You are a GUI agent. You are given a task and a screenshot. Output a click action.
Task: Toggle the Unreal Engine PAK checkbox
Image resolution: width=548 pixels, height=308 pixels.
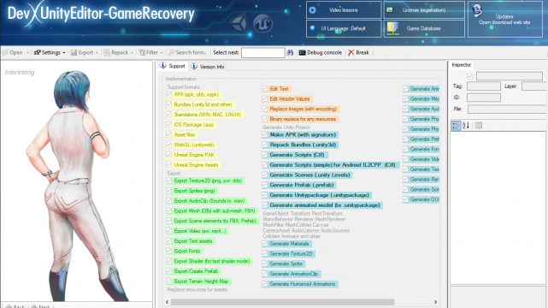tap(169, 155)
